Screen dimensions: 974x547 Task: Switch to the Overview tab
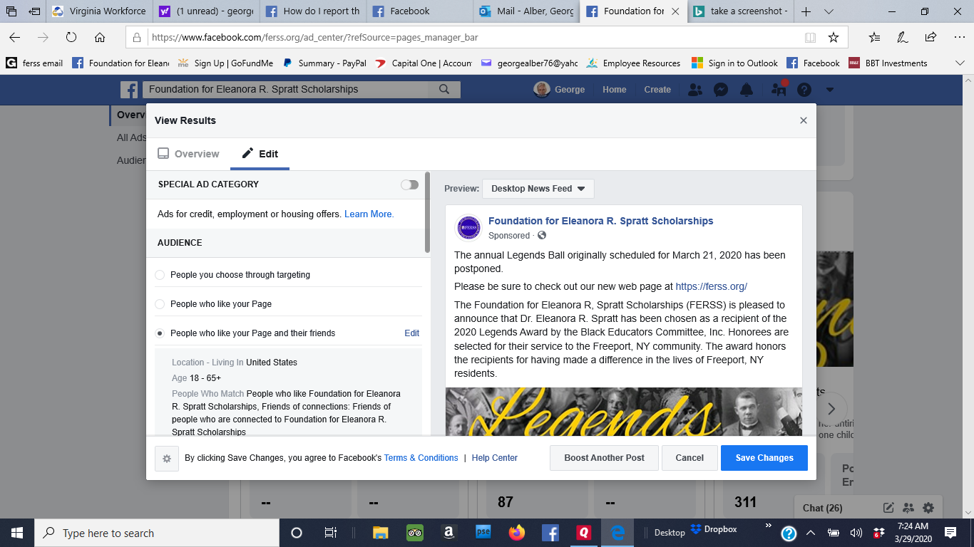[x=188, y=154]
